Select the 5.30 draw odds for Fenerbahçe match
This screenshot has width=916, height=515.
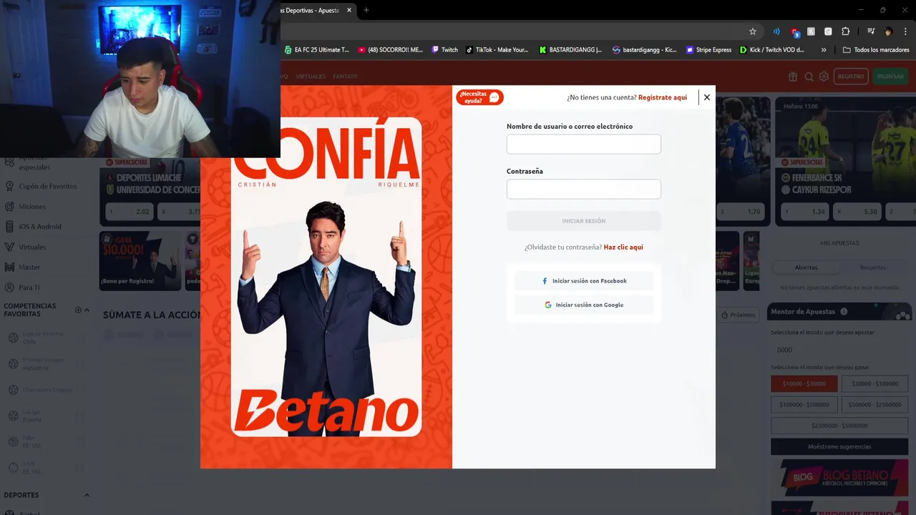click(858, 212)
